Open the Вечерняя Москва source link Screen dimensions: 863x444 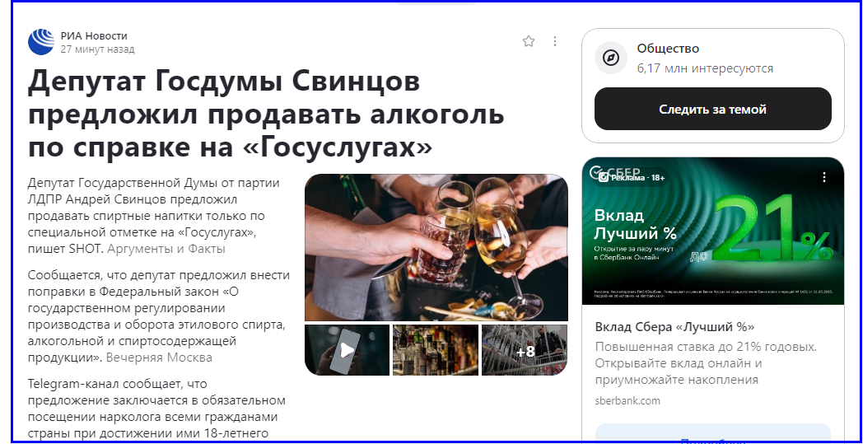(x=159, y=357)
